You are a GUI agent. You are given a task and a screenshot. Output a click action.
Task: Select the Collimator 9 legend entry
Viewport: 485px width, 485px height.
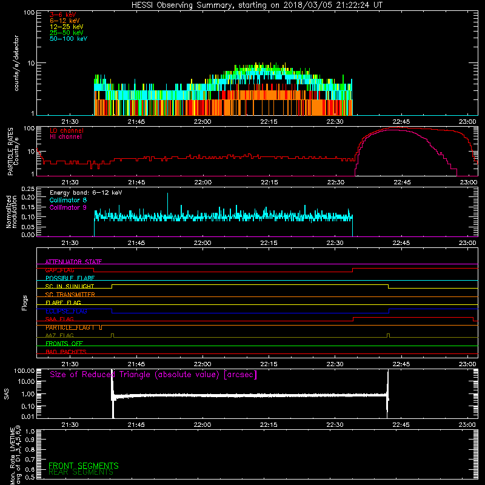(x=68, y=207)
